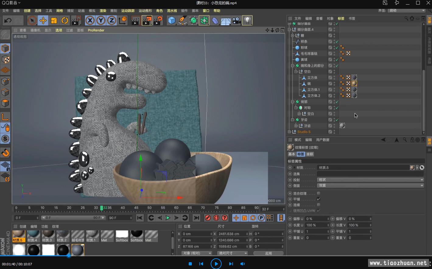Viewport: 432px width, 269px height.
Task: Click the QQ影音 stop button
Action: pyautogui.click(x=190, y=264)
